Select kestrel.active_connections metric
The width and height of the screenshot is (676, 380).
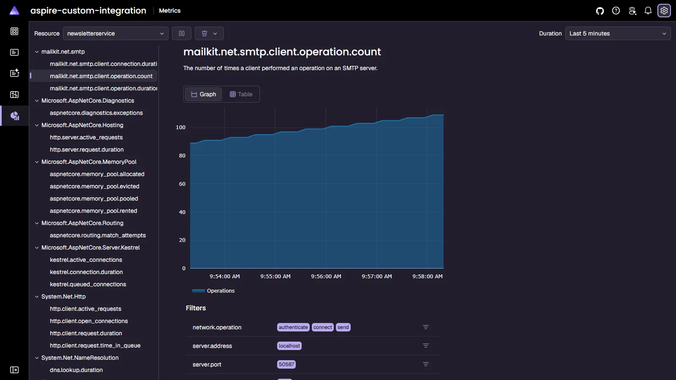[86, 260]
